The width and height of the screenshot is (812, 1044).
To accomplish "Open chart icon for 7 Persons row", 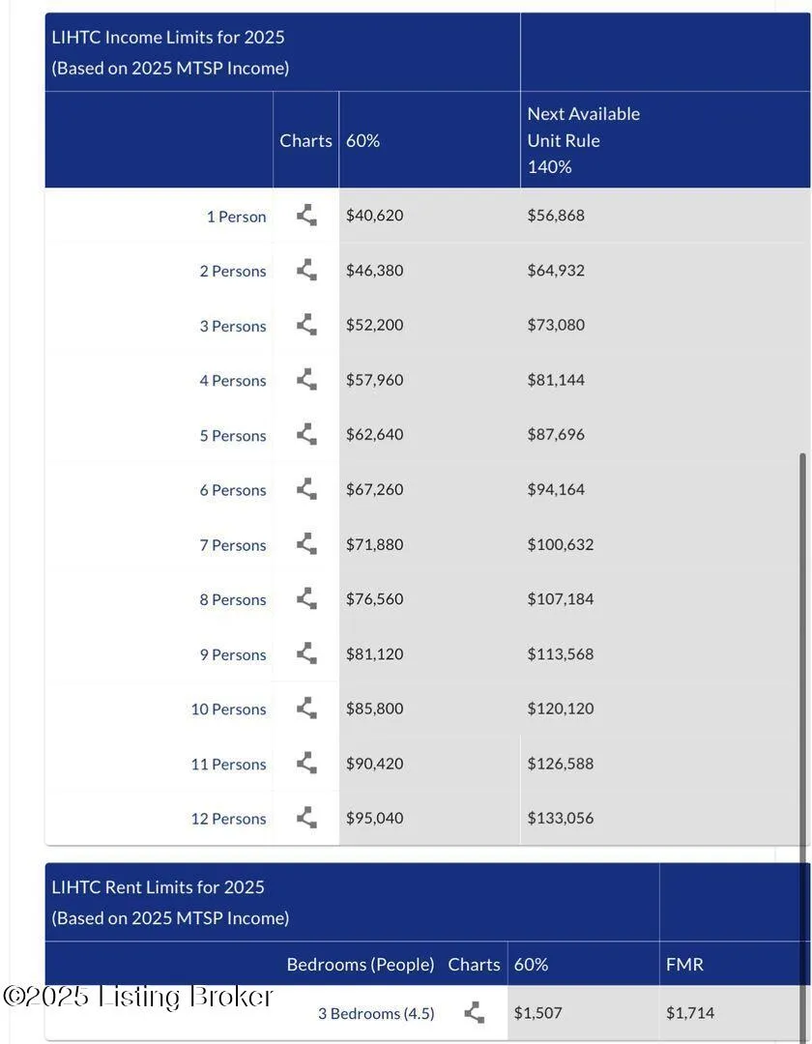I will click(x=306, y=544).
